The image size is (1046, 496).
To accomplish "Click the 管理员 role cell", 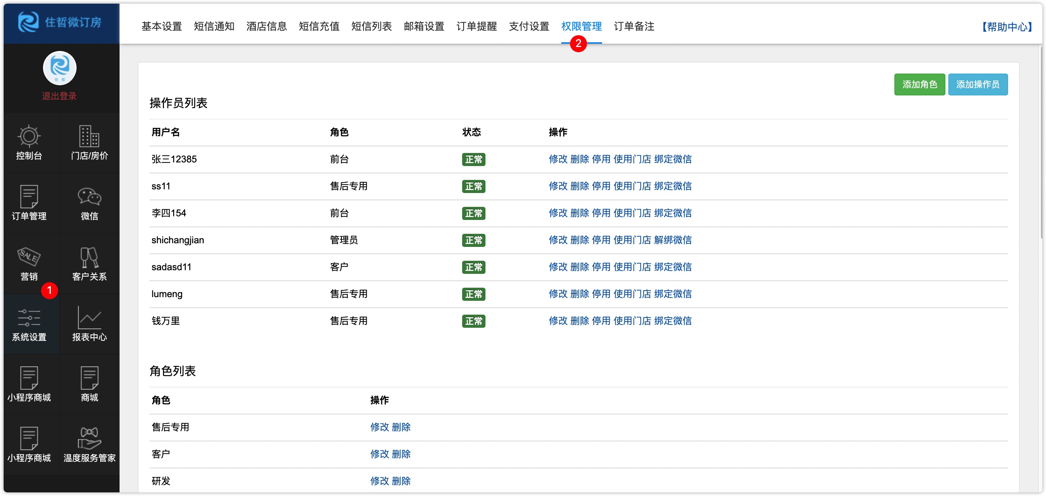I will pyautogui.click(x=344, y=240).
